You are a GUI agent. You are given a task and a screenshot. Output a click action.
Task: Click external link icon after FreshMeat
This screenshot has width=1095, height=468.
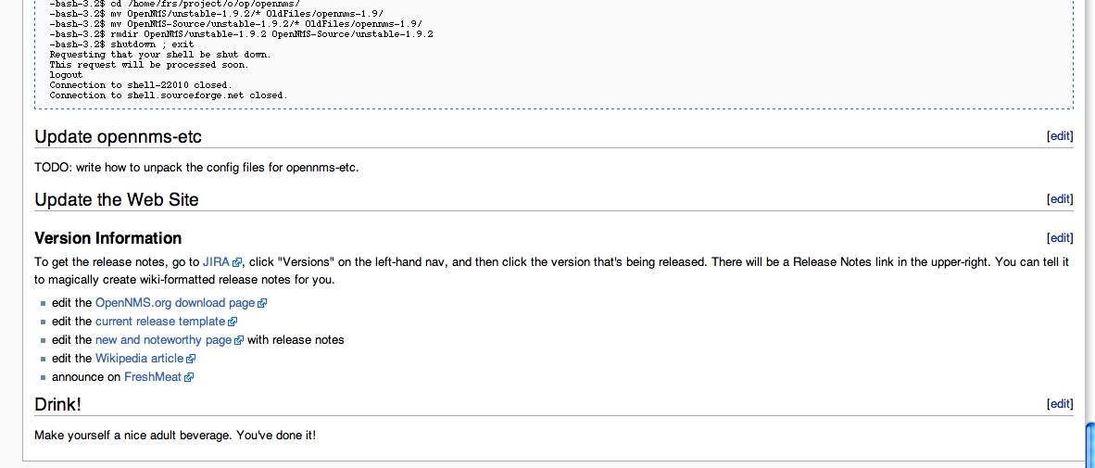pos(189,378)
